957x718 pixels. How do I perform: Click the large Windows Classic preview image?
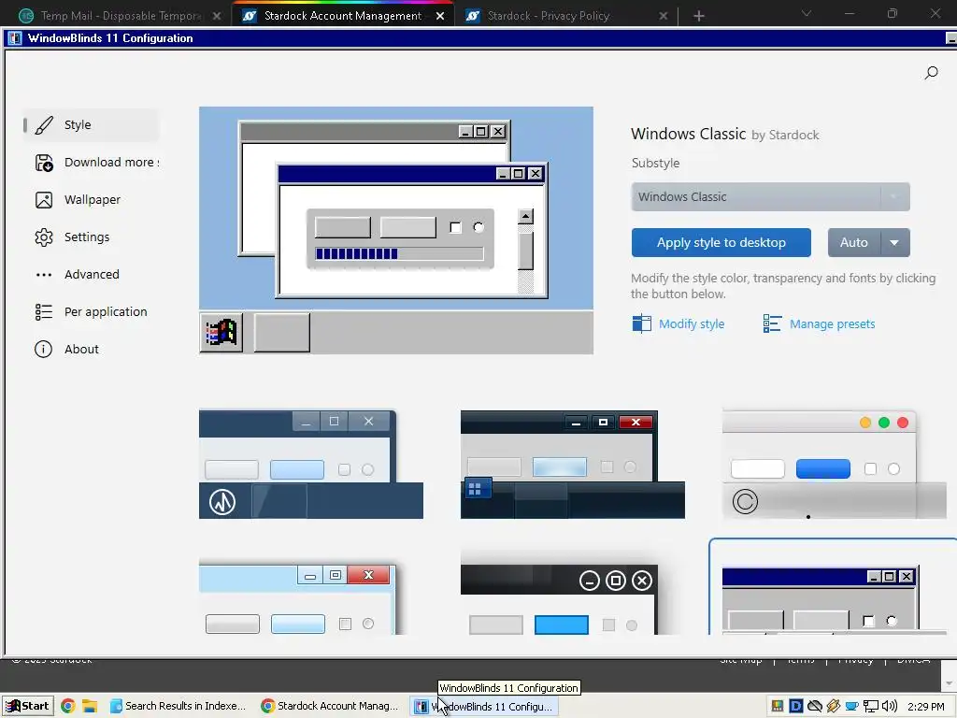click(x=396, y=230)
